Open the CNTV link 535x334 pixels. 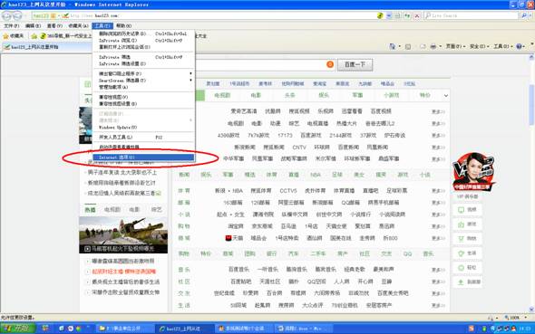pos(299,147)
